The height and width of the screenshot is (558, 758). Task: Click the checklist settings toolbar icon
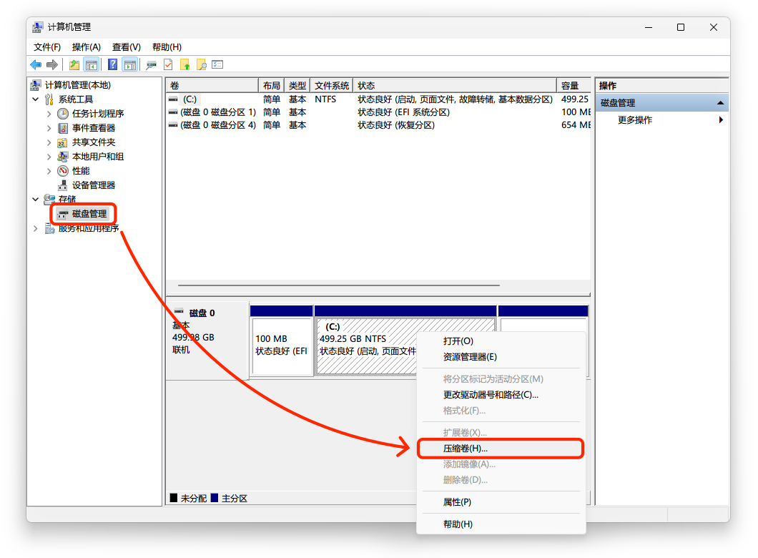[217, 65]
